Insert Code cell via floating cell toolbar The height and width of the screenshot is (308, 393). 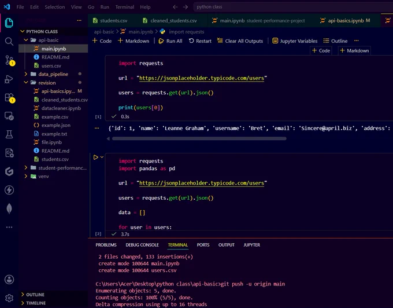[321, 51]
